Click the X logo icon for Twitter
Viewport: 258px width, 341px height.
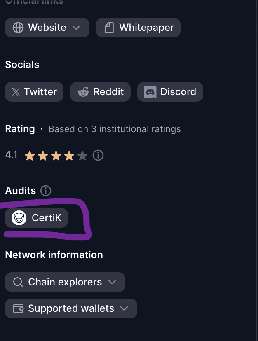pyautogui.click(x=16, y=92)
